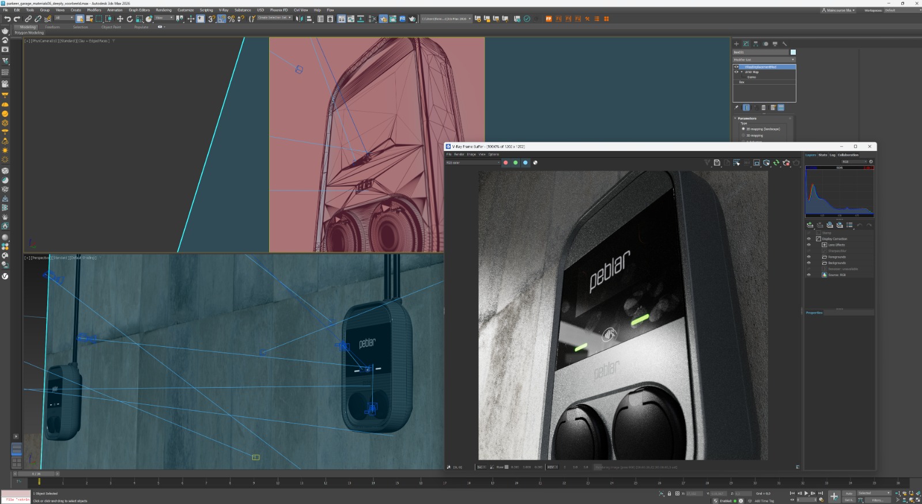Hide the Source: RGB layer
Viewport: 922px width, 504px height.
[808, 275]
